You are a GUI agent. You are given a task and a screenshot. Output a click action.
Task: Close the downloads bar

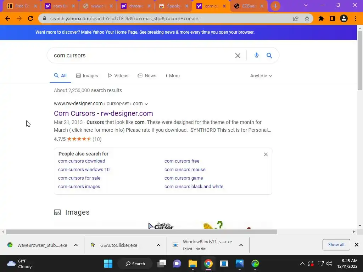357,245
